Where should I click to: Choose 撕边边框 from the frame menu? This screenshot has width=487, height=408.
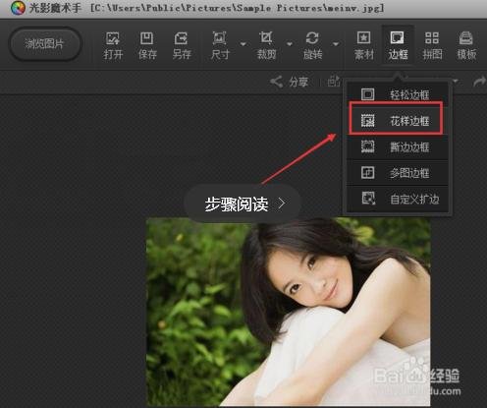tap(398, 146)
